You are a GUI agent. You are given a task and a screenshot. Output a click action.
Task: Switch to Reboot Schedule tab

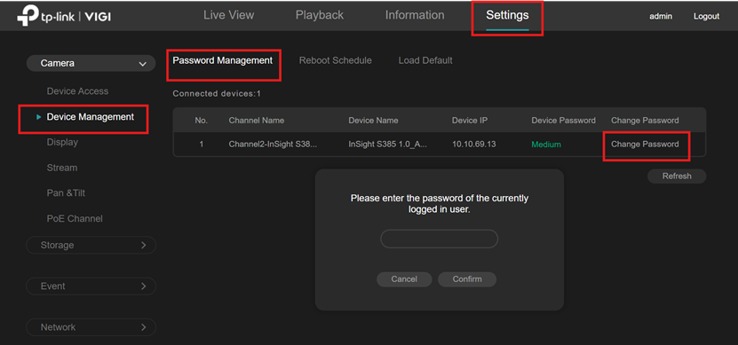pos(336,60)
